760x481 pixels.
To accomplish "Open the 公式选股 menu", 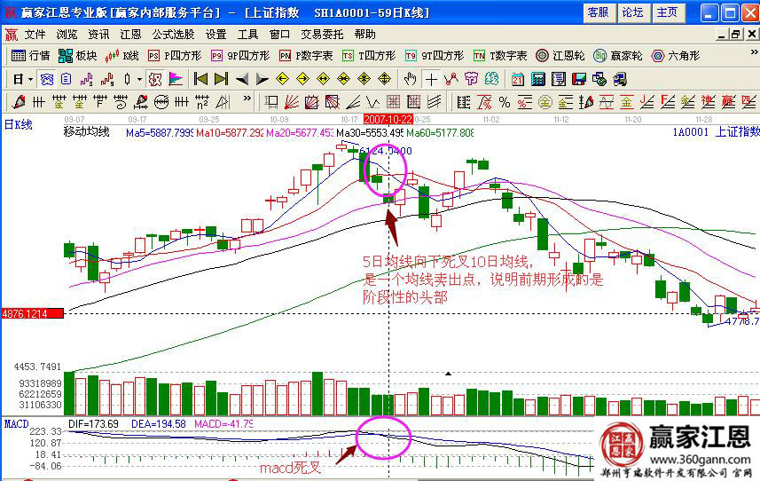I will click(x=173, y=35).
